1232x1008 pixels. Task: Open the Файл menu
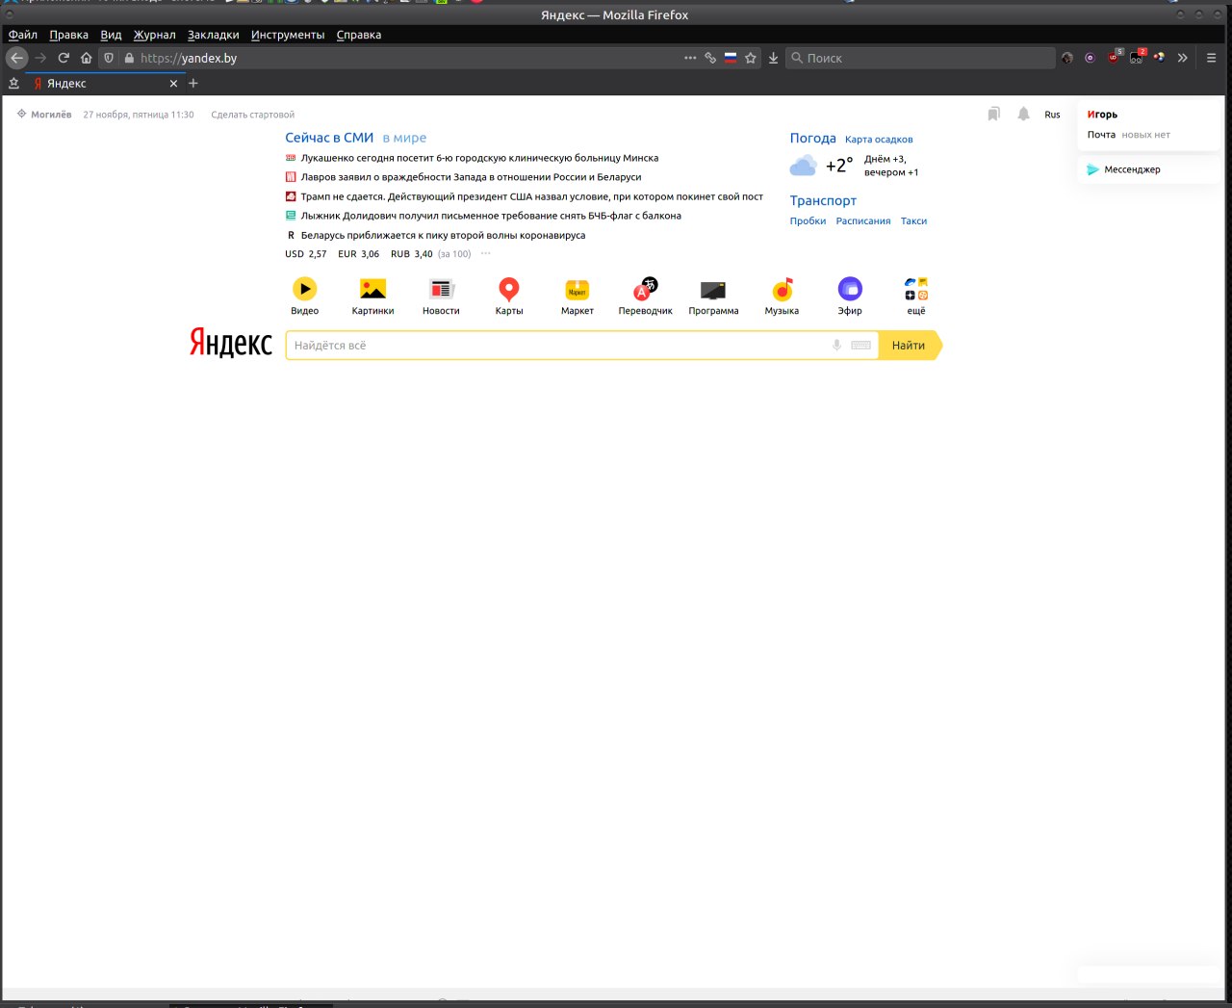click(23, 35)
